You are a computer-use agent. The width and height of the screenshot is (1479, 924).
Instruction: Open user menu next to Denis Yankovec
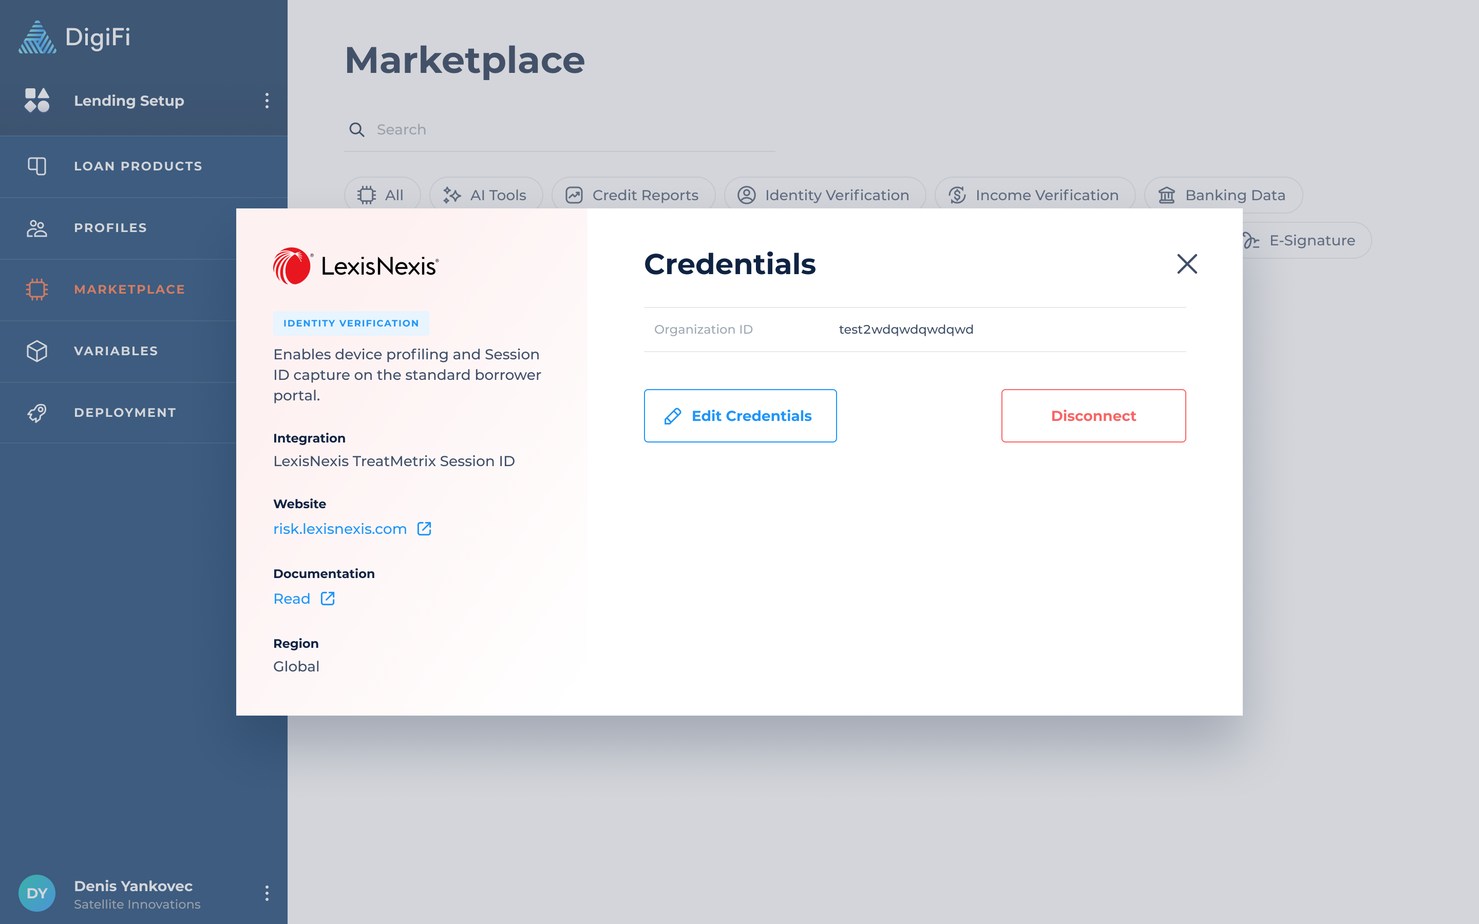[267, 893]
